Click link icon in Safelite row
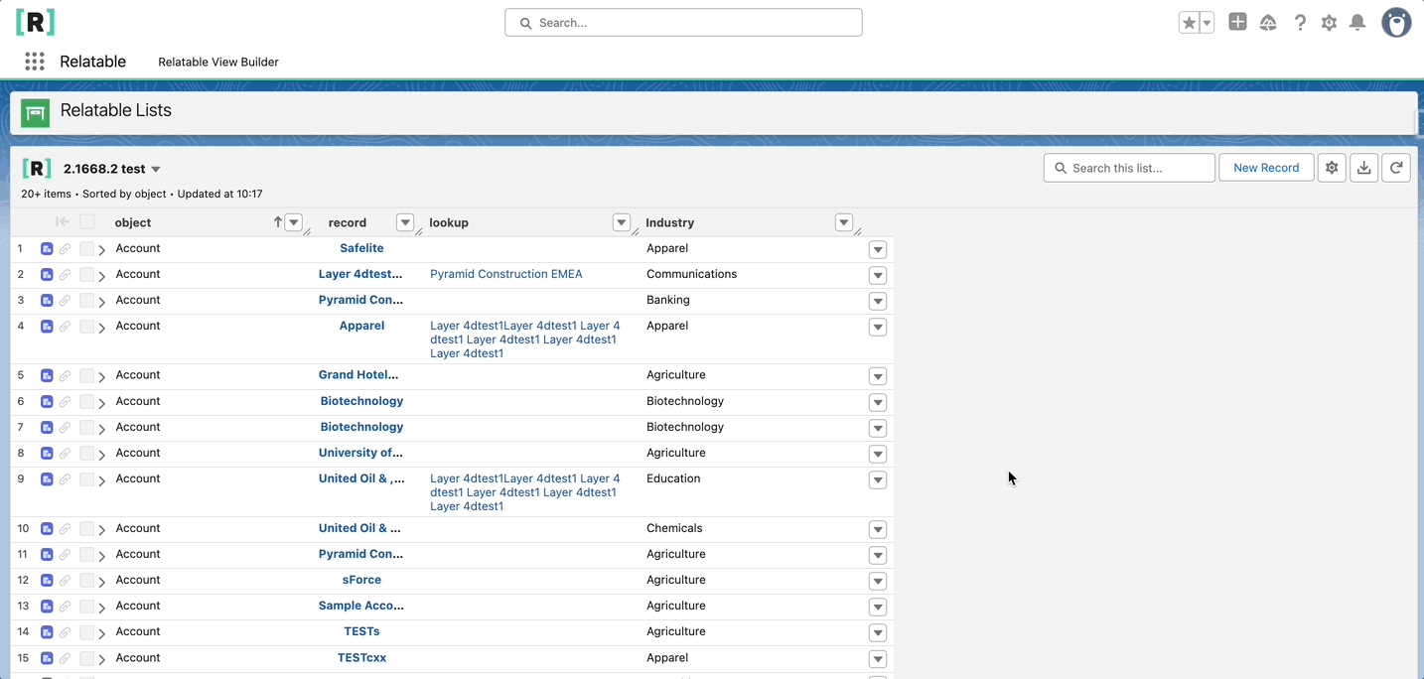The image size is (1424, 679). point(65,249)
